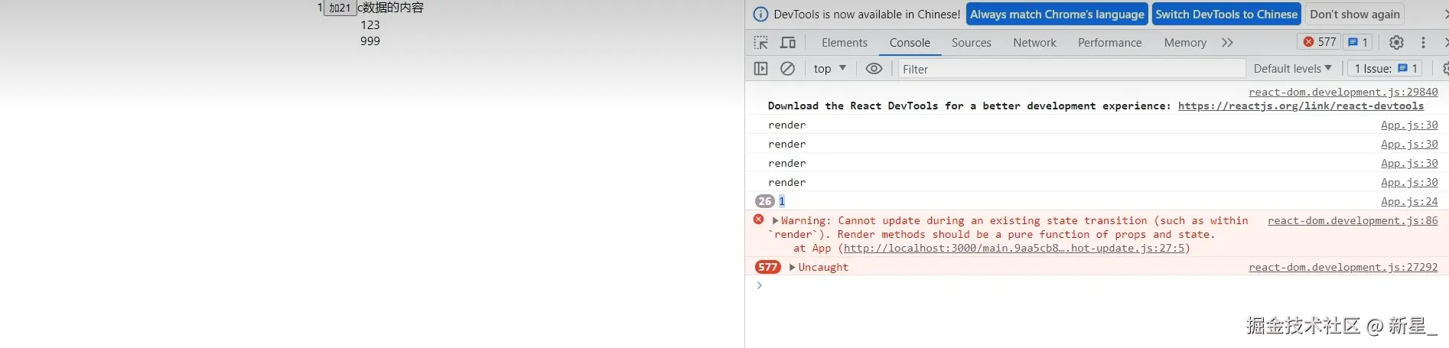Screen dimensions: 1449x348
Task: Click the red error icon beside Warning message
Action: [758, 220]
